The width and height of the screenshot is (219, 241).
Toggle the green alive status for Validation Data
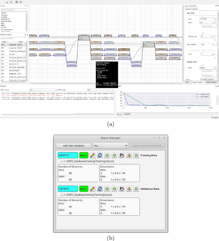(83, 188)
